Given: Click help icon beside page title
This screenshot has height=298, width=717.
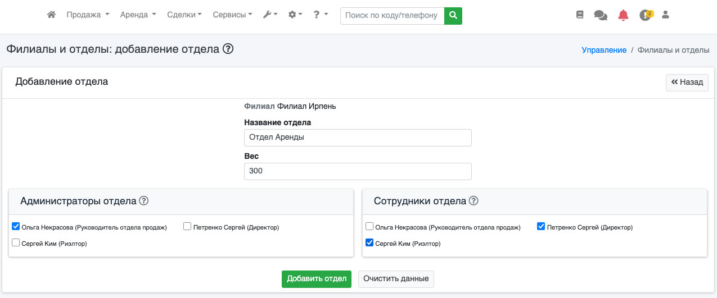Looking at the screenshot, I should (228, 49).
